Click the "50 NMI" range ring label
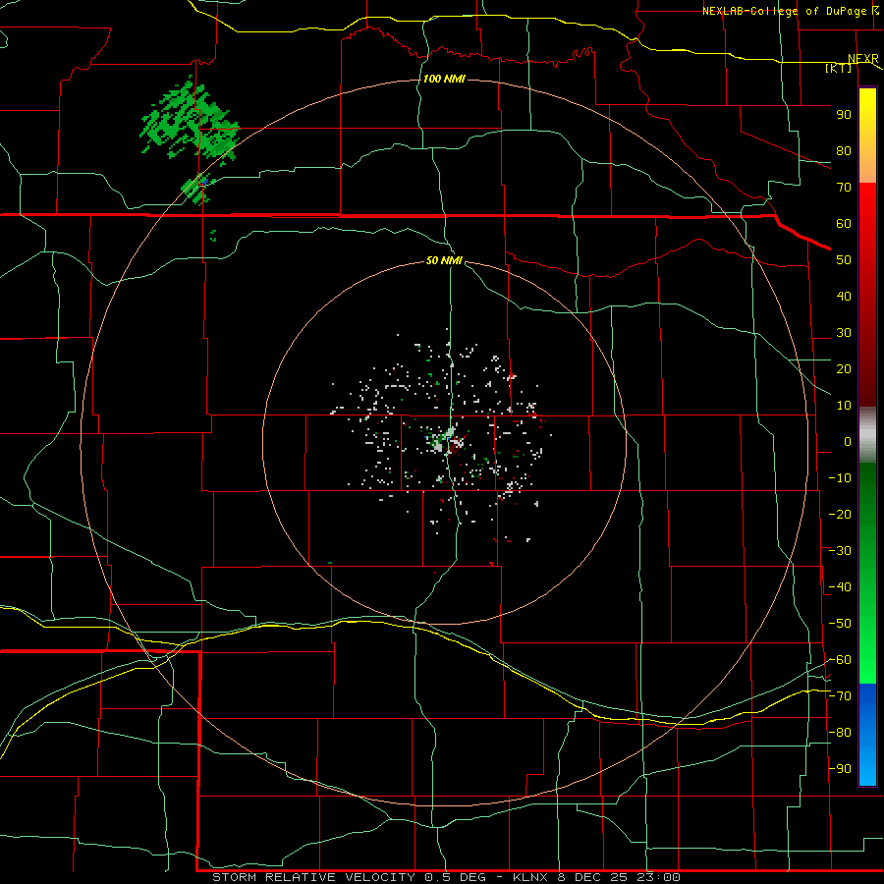884x884 pixels. coord(444,260)
